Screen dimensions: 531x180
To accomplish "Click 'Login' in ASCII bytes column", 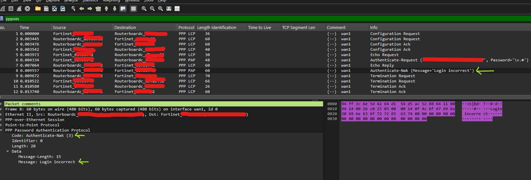I will 496,109.
